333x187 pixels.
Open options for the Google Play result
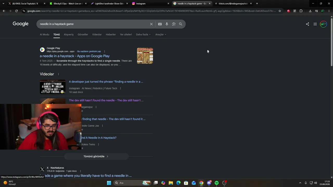click(105, 51)
